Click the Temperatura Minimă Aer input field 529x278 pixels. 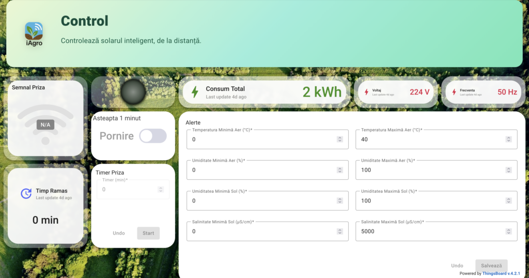(261, 140)
